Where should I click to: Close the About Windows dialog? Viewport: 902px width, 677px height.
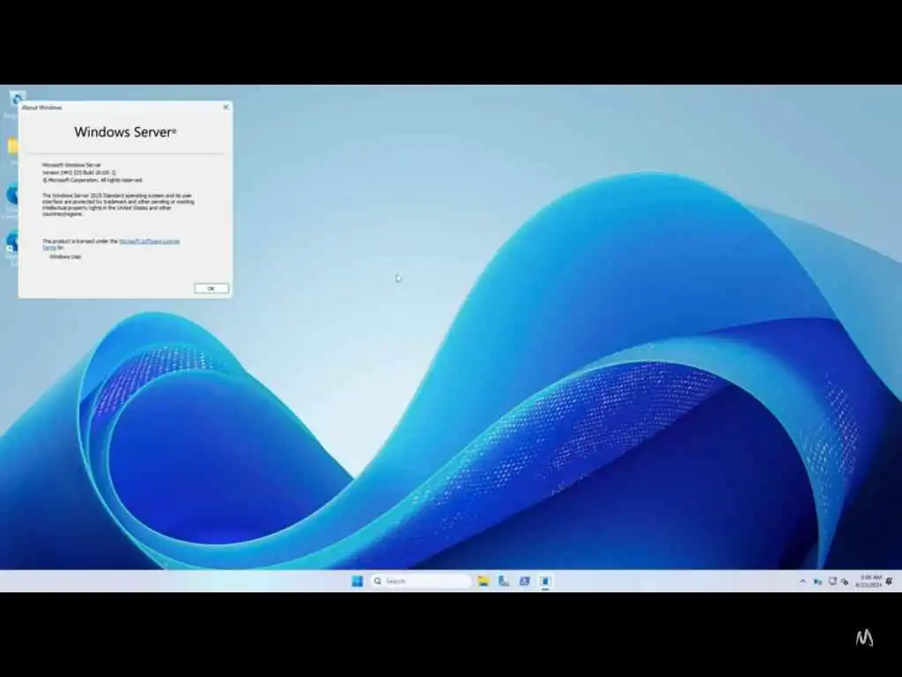point(226,107)
